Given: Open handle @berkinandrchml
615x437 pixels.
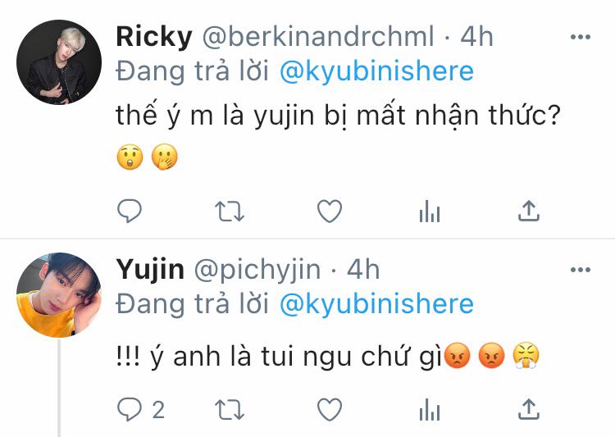Looking at the screenshot, I should pyautogui.click(x=318, y=37).
